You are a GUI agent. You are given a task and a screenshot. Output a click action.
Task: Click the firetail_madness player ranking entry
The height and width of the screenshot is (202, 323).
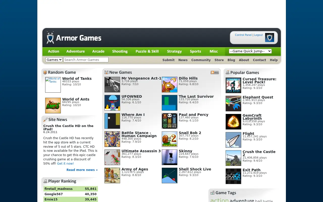[59, 189]
